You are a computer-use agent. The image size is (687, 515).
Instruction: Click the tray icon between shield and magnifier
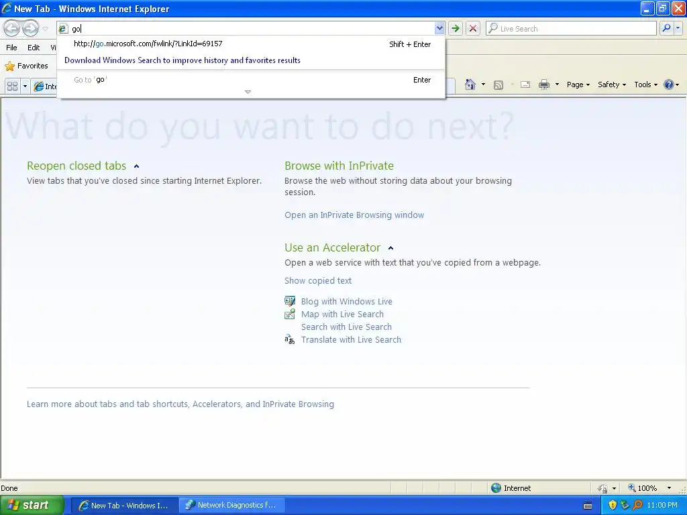pos(625,506)
